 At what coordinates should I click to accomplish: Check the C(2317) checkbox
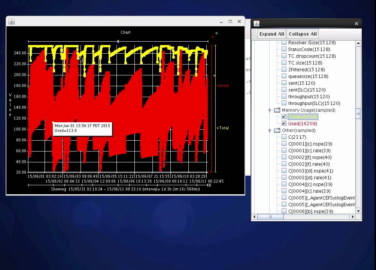coord(284,137)
